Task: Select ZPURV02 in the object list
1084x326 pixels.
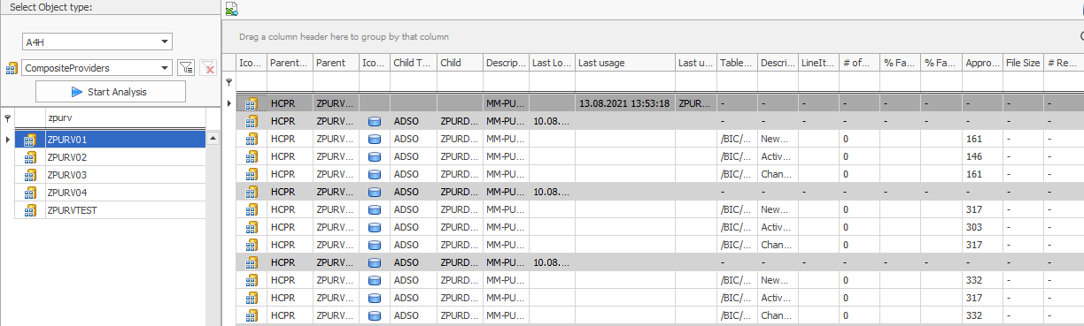Action: (125, 157)
